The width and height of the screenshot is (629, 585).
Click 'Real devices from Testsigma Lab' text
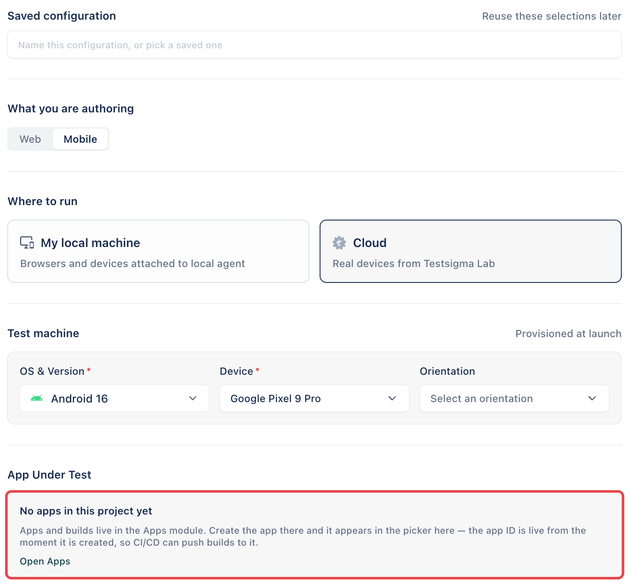pos(414,264)
